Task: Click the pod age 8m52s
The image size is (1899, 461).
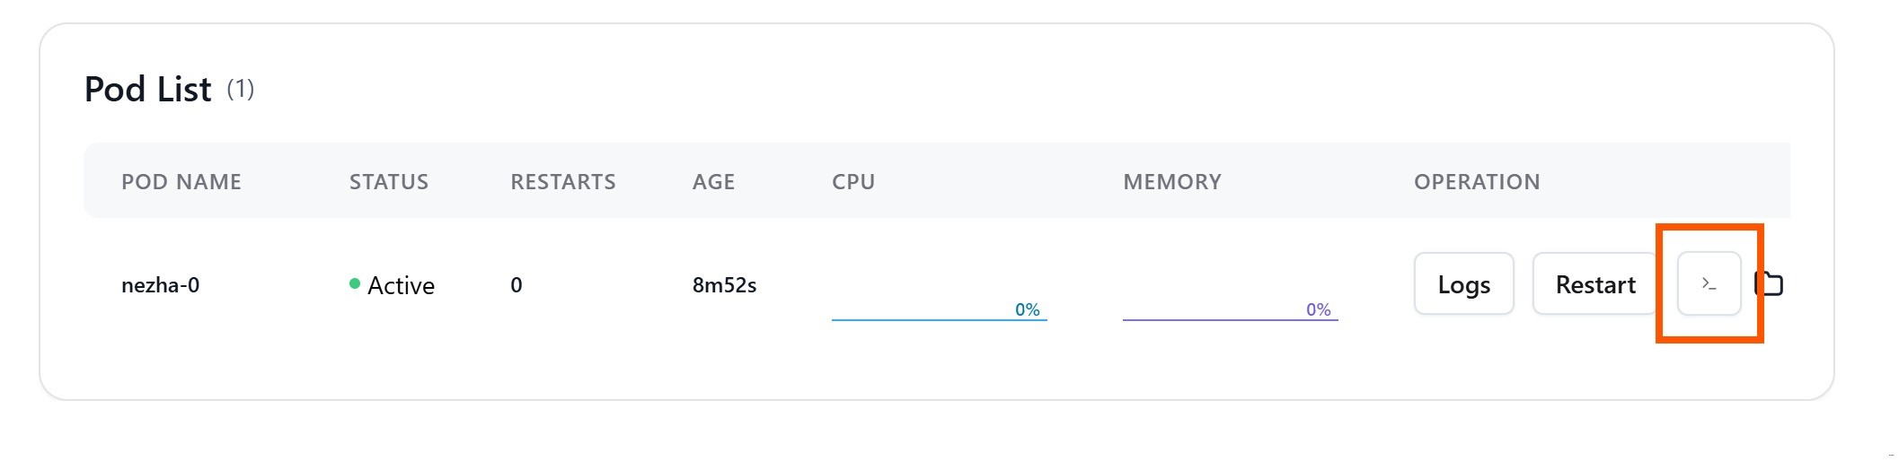Action: coord(724,285)
